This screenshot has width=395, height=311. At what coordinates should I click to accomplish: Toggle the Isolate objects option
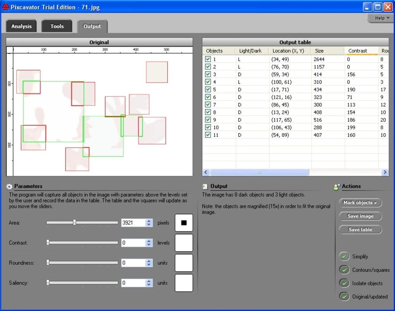pyautogui.click(x=344, y=283)
